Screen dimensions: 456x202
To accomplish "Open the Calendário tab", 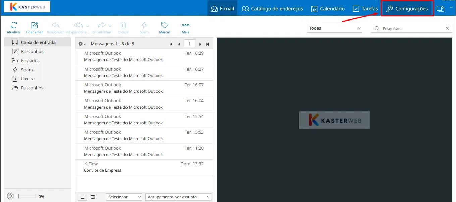I will 328,9.
